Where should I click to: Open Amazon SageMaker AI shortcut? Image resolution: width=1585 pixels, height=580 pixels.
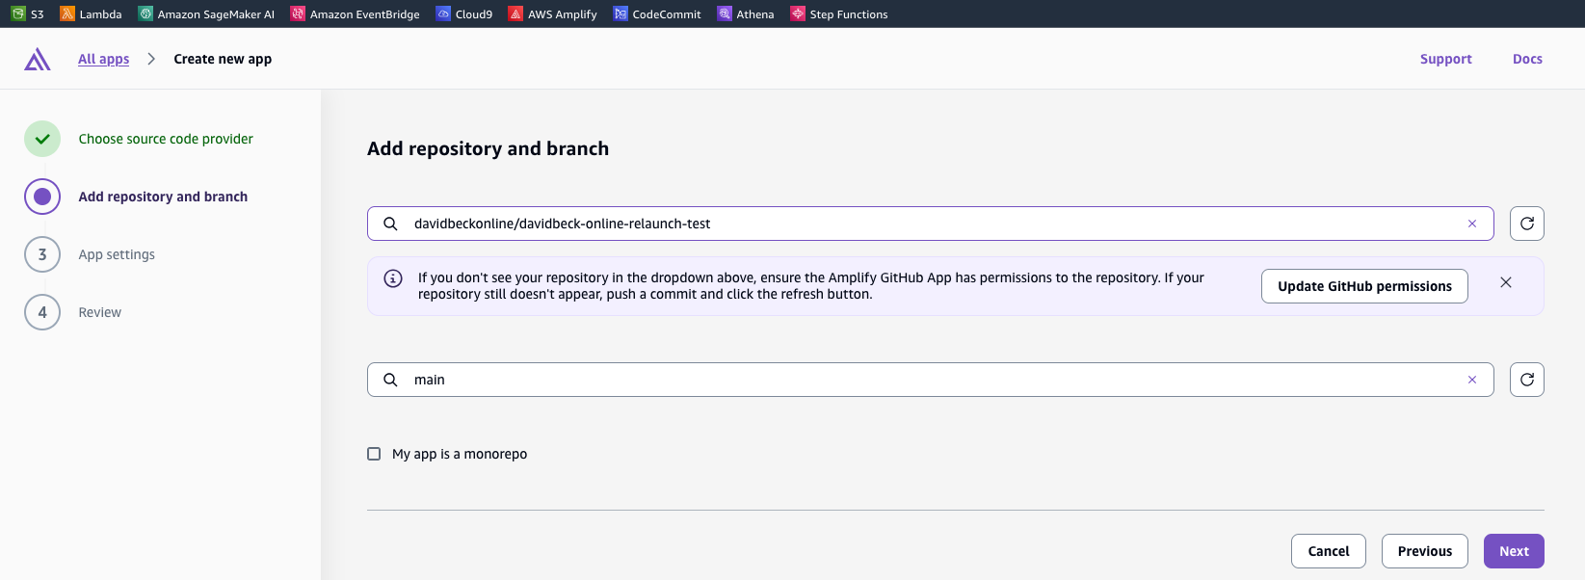coord(206,14)
